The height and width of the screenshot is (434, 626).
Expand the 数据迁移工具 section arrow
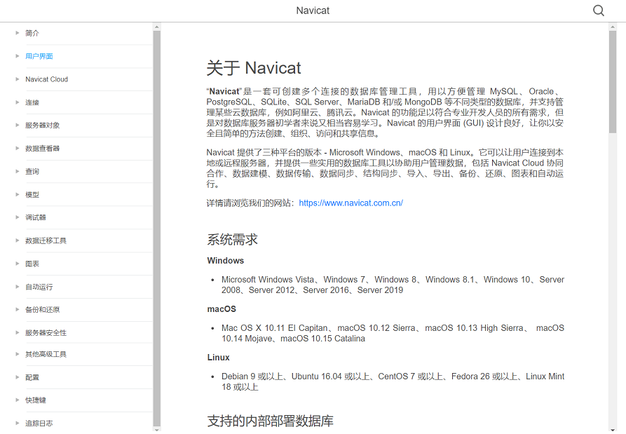[x=17, y=240]
